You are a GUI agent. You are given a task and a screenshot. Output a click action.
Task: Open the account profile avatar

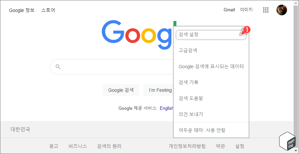pyautogui.click(x=282, y=10)
